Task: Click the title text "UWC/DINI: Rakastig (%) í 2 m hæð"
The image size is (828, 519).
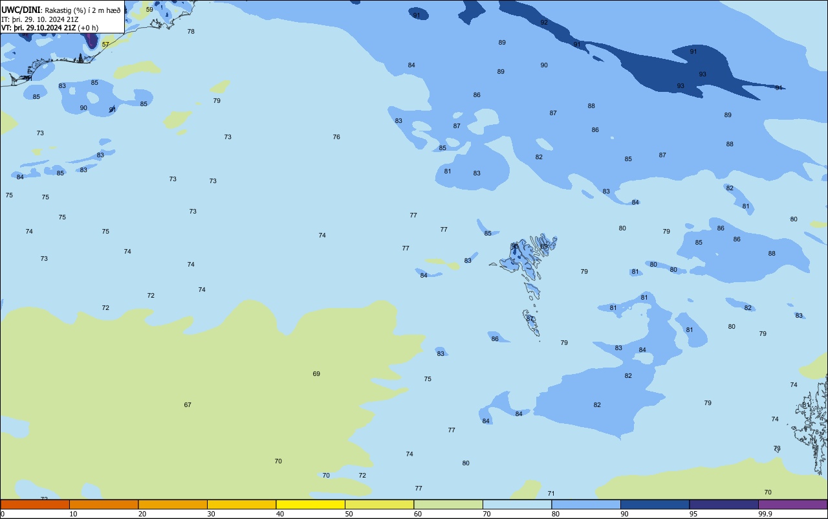Action: pos(61,10)
